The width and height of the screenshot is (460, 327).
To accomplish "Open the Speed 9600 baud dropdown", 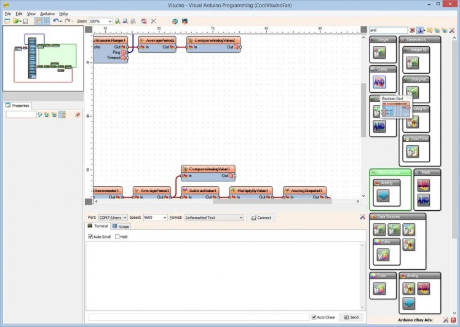I will click(164, 218).
